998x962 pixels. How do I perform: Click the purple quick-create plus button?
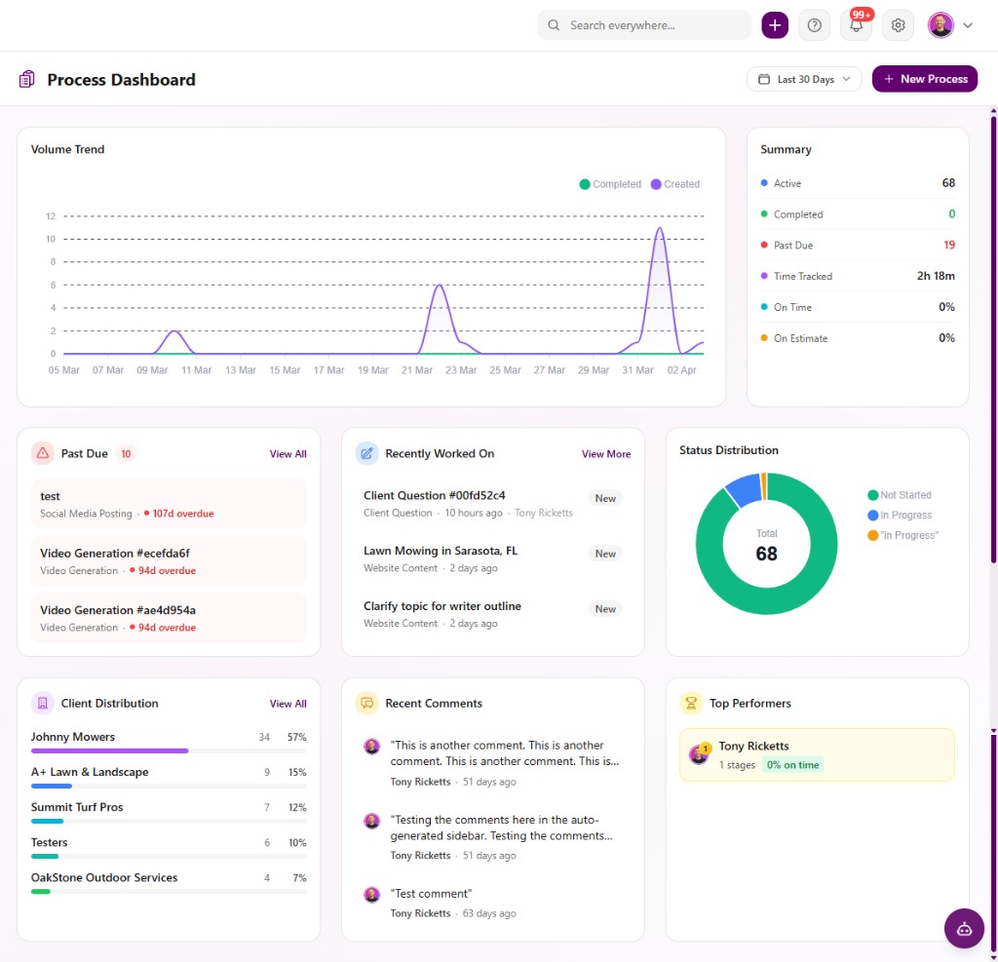point(774,25)
